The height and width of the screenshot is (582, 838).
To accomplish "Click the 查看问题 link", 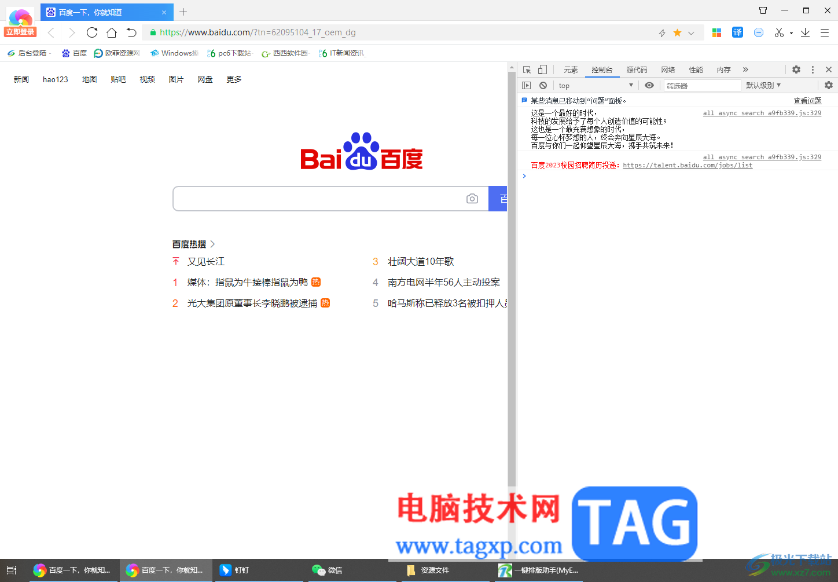I will pos(807,101).
